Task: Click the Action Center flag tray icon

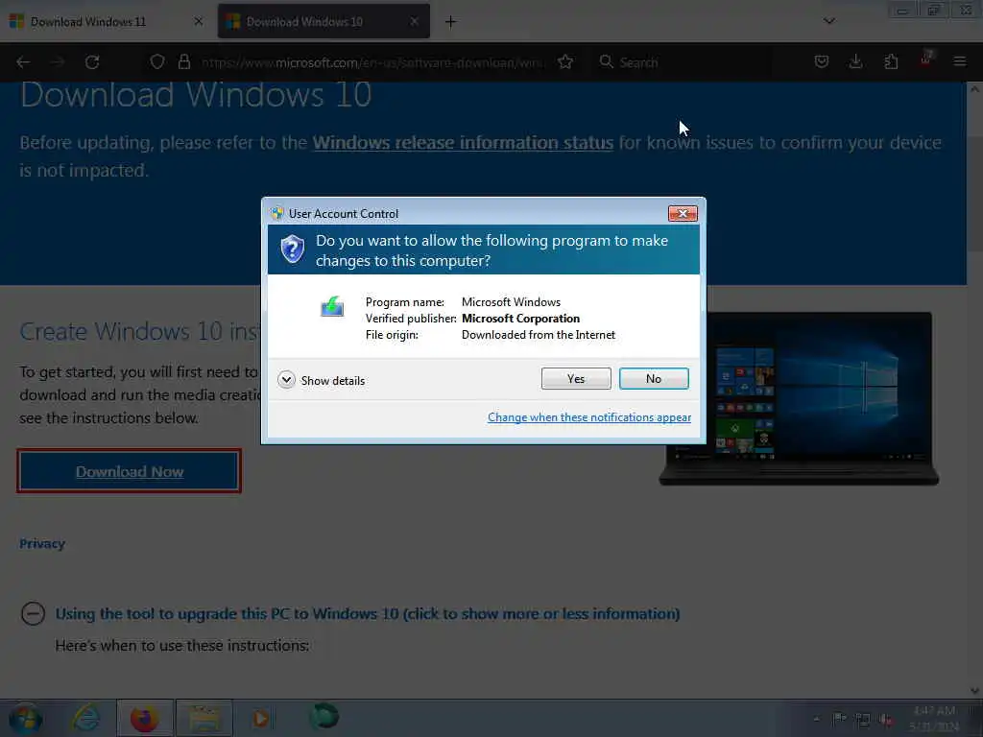Action: pos(839,719)
